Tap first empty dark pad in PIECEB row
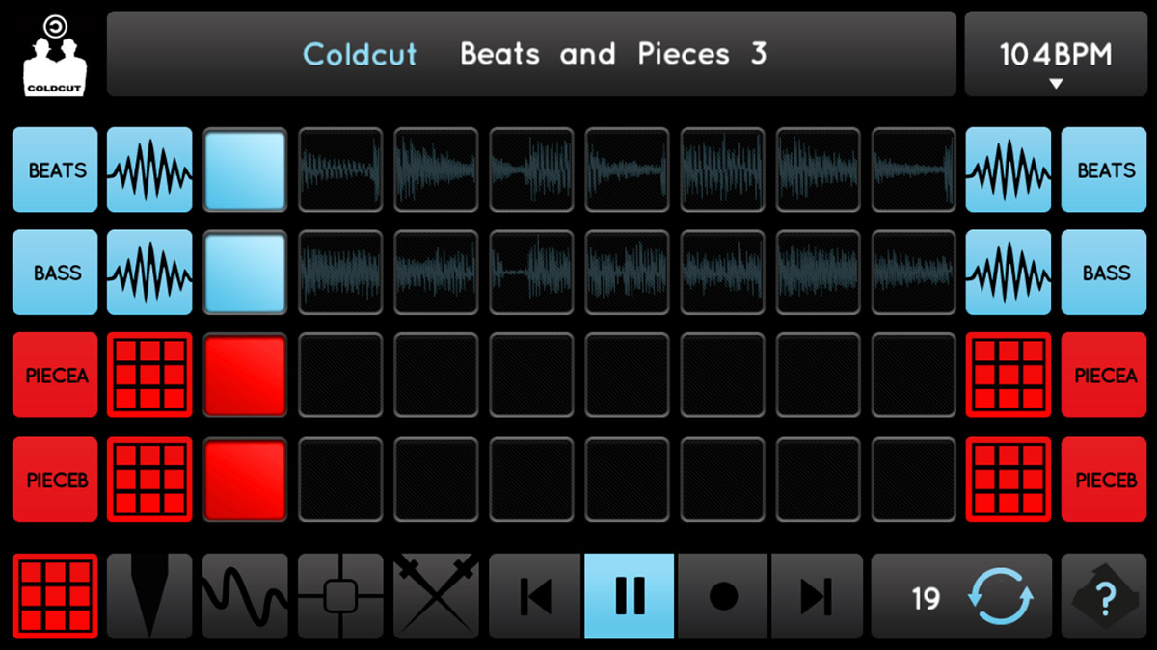 point(340,479)
